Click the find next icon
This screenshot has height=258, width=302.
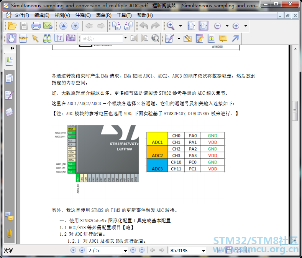tap(144, 38)
